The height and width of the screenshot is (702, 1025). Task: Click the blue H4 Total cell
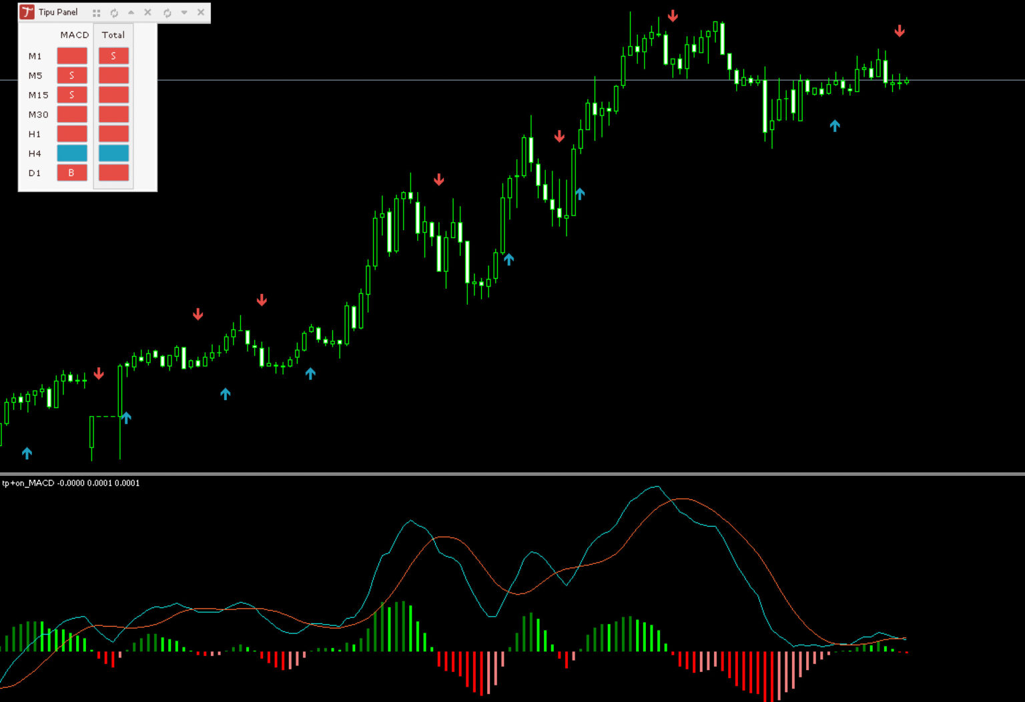(113, 153)
